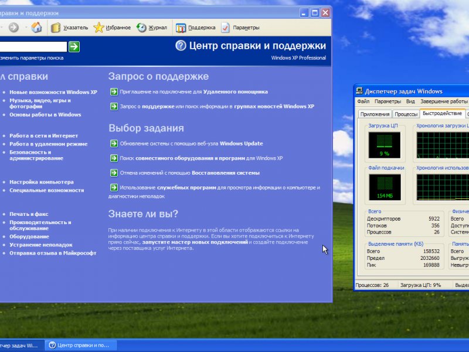The image size is (469, 352).
Task: Open the Указатель index toolbar button
Action: tap(69, 28)
